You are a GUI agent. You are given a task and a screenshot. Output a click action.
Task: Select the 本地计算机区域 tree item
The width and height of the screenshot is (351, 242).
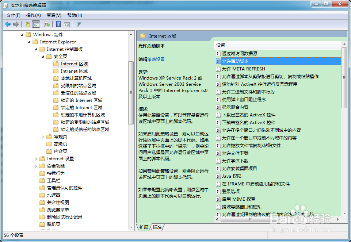[76, 78]
